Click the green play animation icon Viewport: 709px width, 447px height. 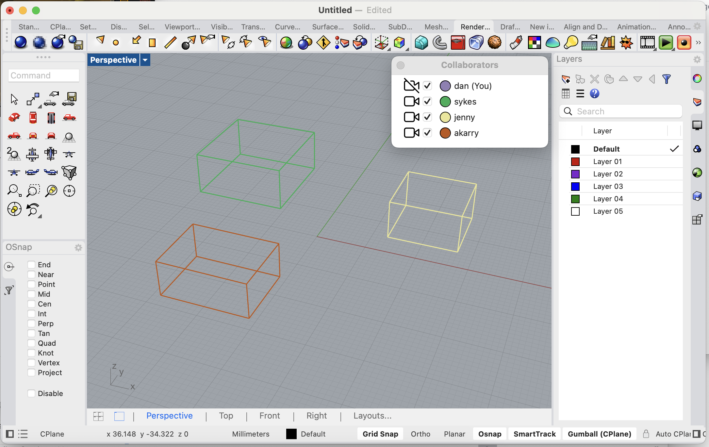click(666, 42)
